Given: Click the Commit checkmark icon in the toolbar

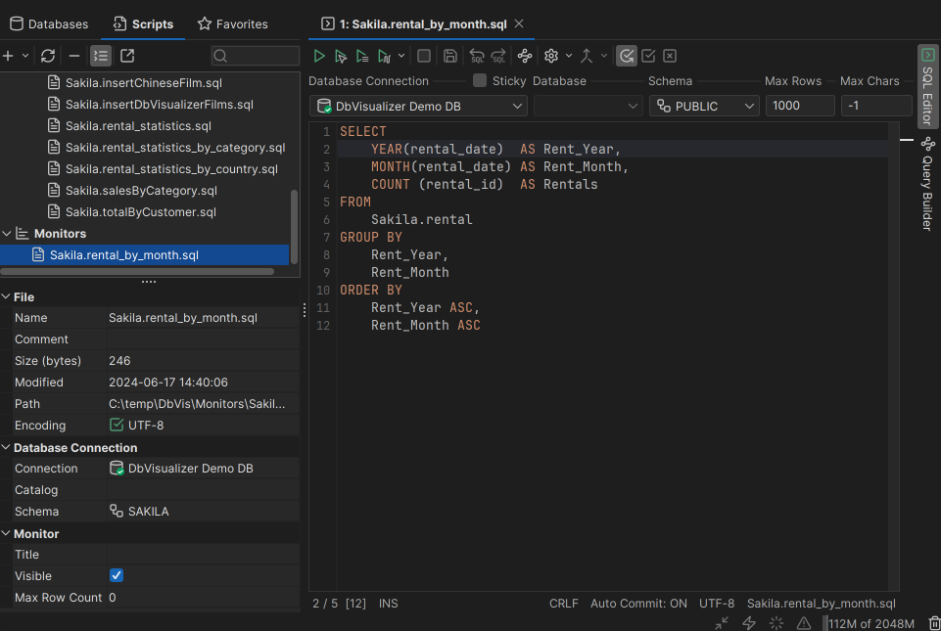Looking at the screenshot, I should point(648,57).
